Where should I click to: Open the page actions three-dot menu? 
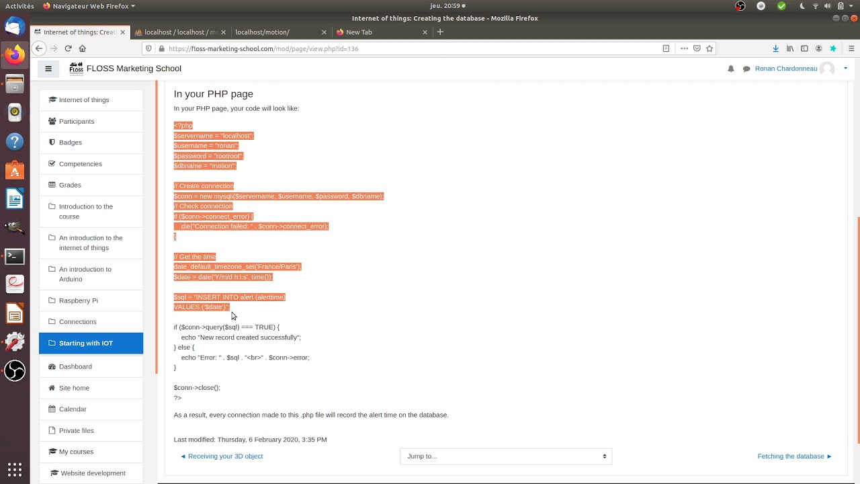(684, 48)
